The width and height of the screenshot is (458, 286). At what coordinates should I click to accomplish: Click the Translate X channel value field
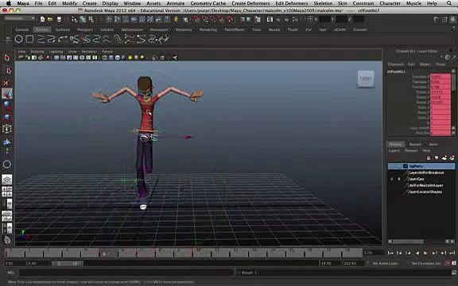pos(441,77)
